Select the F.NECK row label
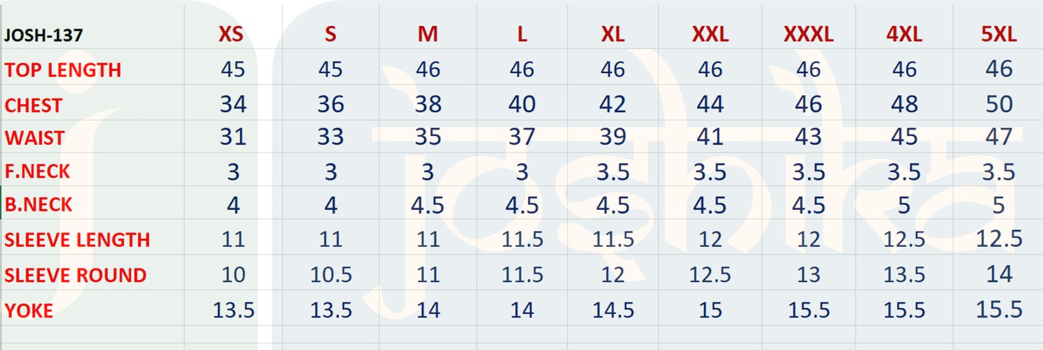1043x350 pixels. [37, 171]
